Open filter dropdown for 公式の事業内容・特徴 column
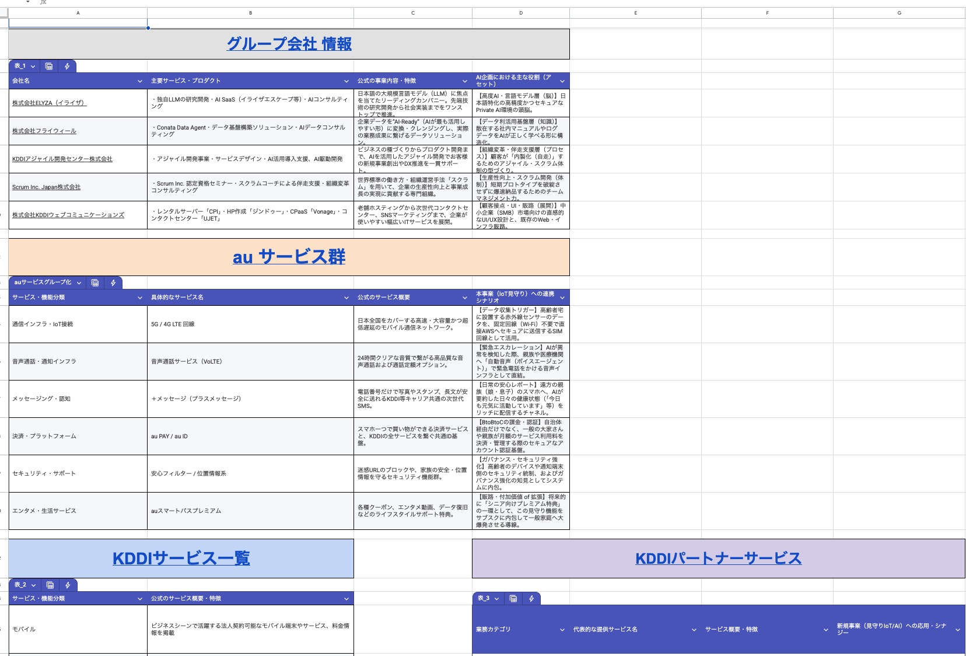This screenshot has height=656, width=966. (465, 81)
